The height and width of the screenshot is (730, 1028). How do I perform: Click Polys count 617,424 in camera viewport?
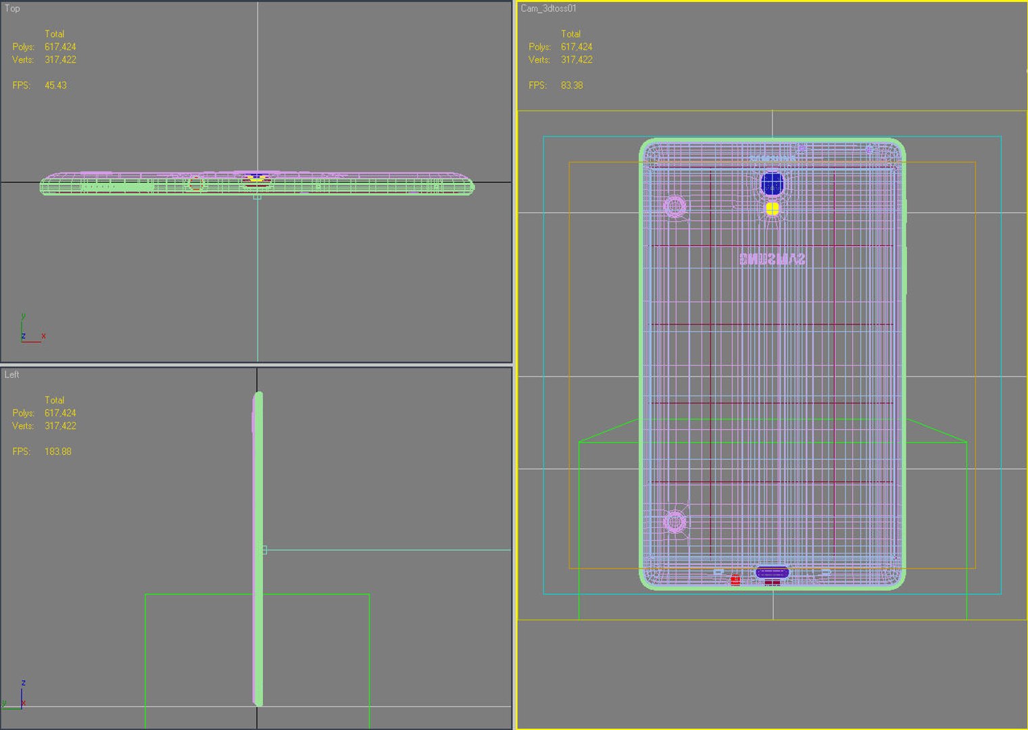[577, 47]
